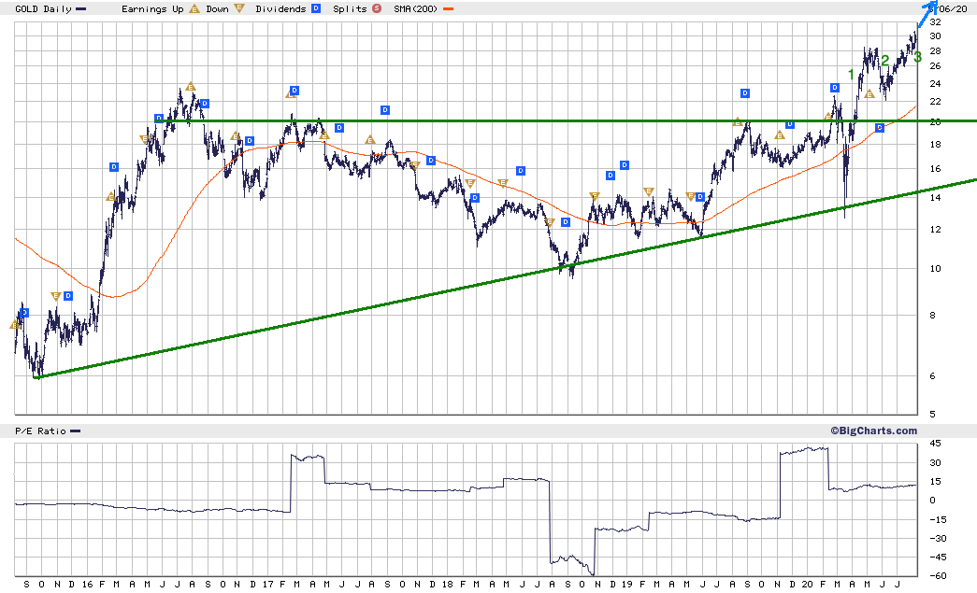Image resolution: width=977 pixels, height=593 pixels.
Task: Click the year label '20' on the time axis
Action: 807,585
